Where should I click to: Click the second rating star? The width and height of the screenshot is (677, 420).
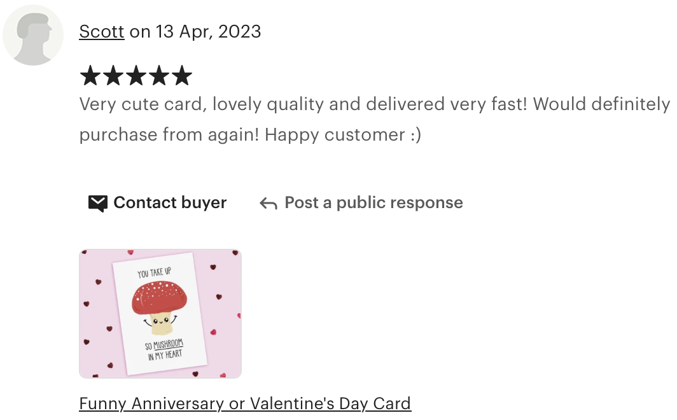click(113, 76)
